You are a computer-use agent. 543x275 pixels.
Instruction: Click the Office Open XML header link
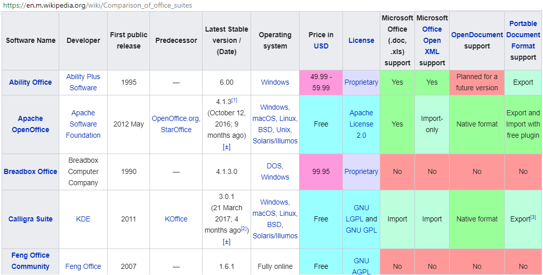point(432,40)
